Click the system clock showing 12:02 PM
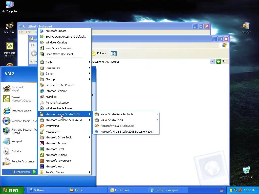The width and height of the screenshot is (259, 194). (250, 190)
